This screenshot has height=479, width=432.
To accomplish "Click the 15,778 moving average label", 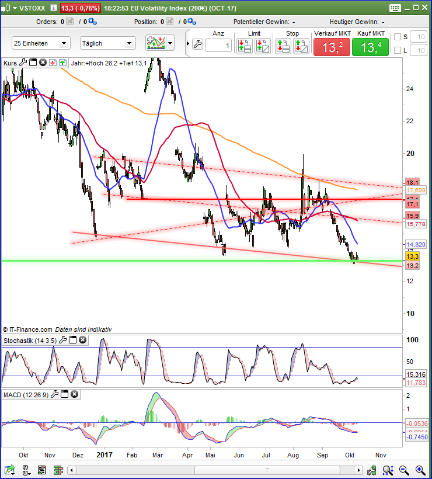I will click(416, 224).
